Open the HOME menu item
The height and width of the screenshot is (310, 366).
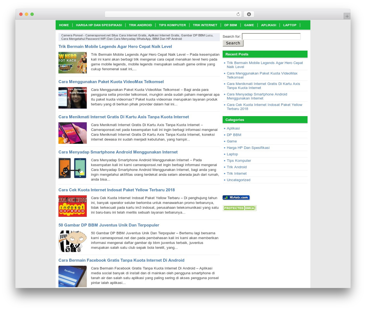coord(64,25)
